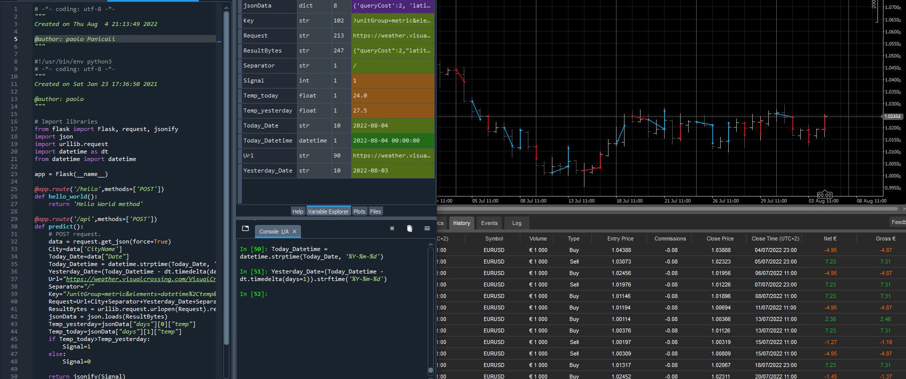Viewport: 906px width, 379px height.
Task: Click the Yesterday_Date value 2022-08-03
Action: pyautogui.click(x=371, y=170)
